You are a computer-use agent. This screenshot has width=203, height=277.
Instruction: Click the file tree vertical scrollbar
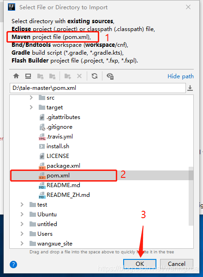pyautogui.click(x=191, y=196)
